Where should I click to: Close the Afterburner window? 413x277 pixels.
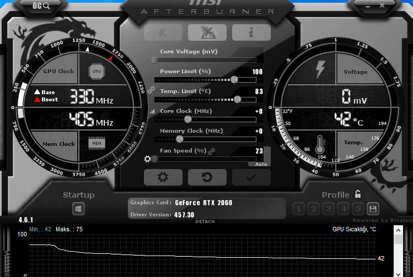(x=382, y=6)
